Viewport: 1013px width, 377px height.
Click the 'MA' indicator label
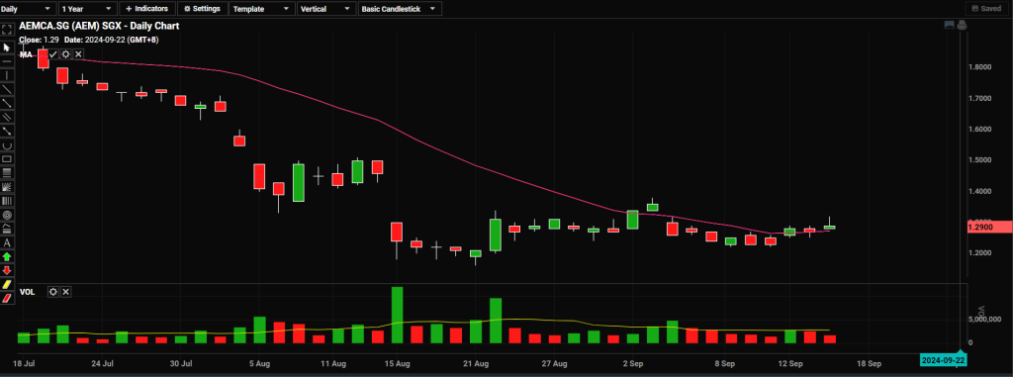coord(27,55)
